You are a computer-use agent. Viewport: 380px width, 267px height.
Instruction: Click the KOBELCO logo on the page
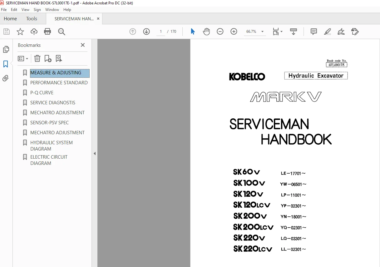pos(247,77)
